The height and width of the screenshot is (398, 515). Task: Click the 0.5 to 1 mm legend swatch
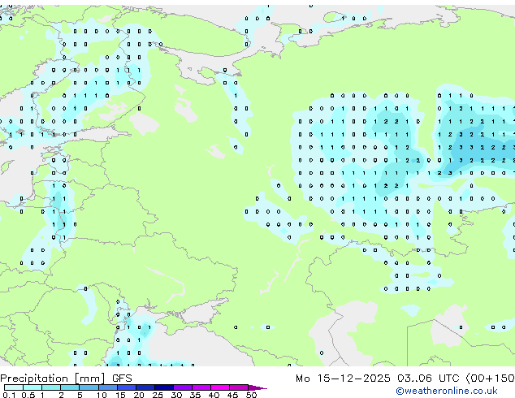32,387
